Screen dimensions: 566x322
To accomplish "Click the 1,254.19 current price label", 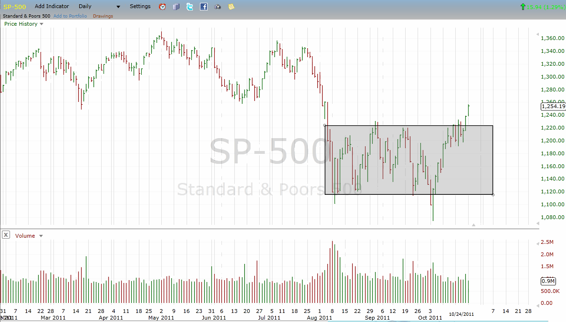I will click(553, 106).
